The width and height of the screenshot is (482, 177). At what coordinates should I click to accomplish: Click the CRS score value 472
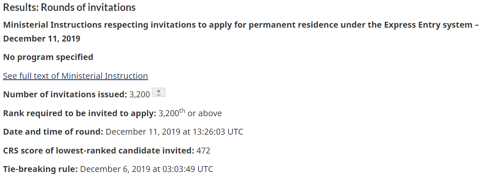tap(203, 151)
